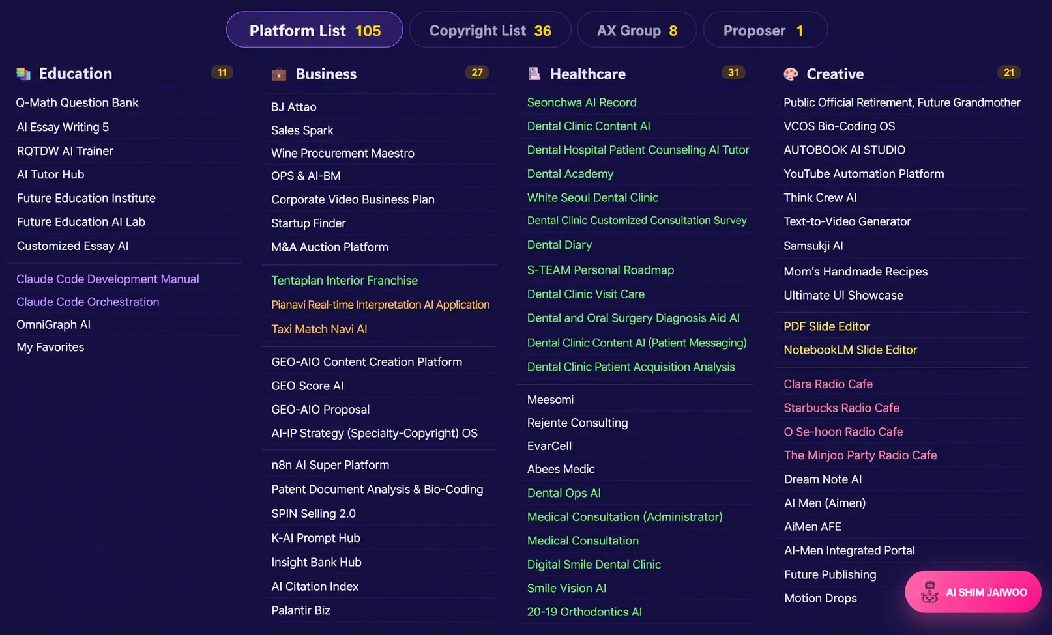Open Seonchwa AI Record
Viewport: 1052px width, 635px height.
coord(582,102)
